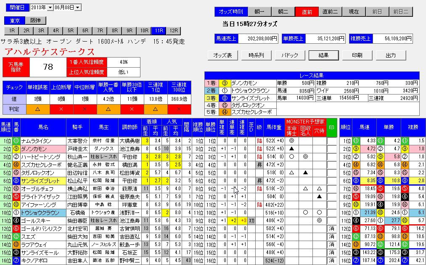The image size is (426, 265).
Task: Click the 3着 horse number icon in race results
Action: click(x=225, y=98)
